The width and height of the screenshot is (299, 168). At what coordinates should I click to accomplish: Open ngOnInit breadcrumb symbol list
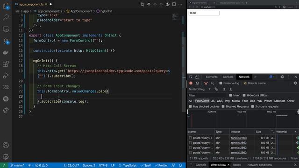tap(106, 11)
